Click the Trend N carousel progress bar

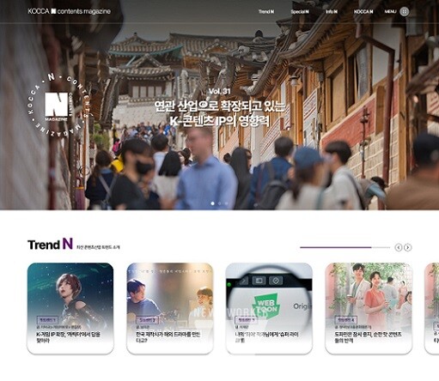coord(345,247)
